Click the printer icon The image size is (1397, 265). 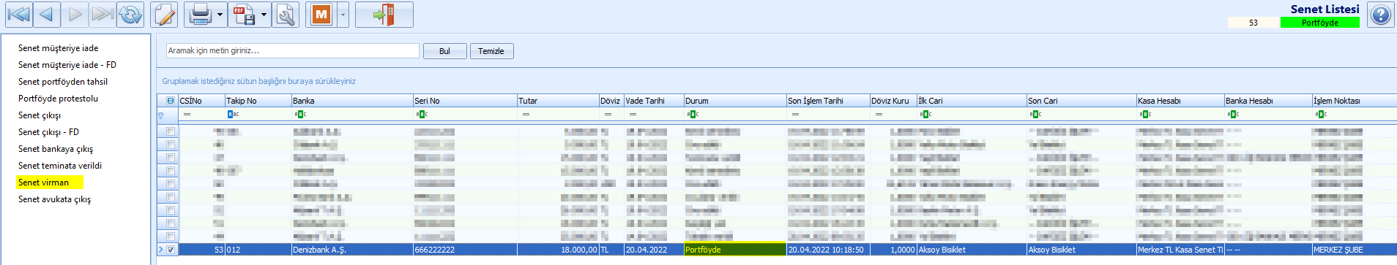200,15
